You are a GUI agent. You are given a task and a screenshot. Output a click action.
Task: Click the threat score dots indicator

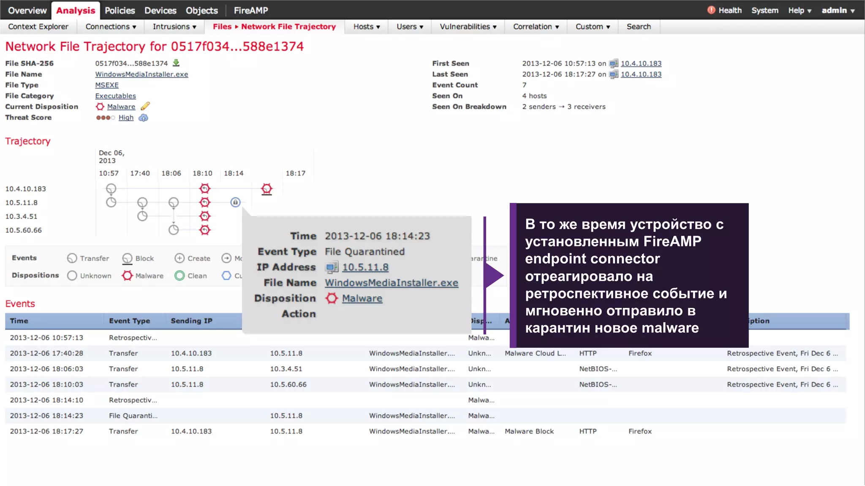[x=106, y=118]
